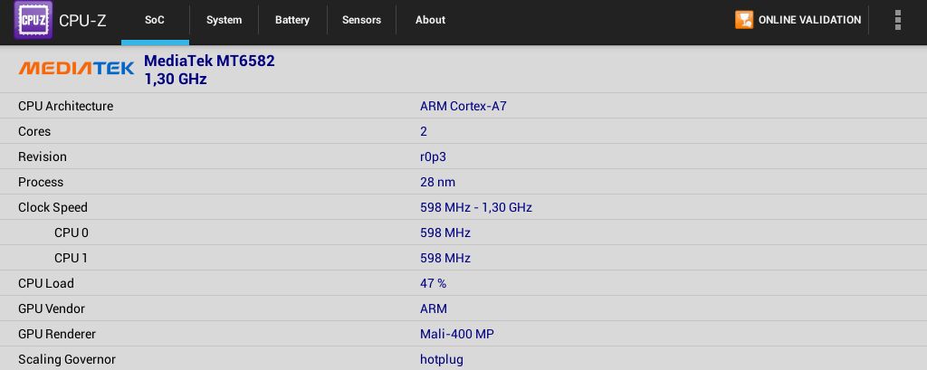This screenshot has width=927, height=370.
Task: Click the online validation trophy icon
Action: click(744, 20)
